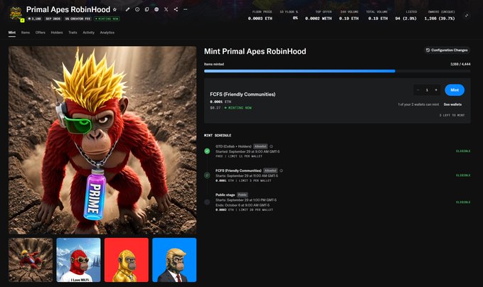Click ELIGIBLE label of GTD stage
Viewport: 483px width, 287px height.
point(463,151)
